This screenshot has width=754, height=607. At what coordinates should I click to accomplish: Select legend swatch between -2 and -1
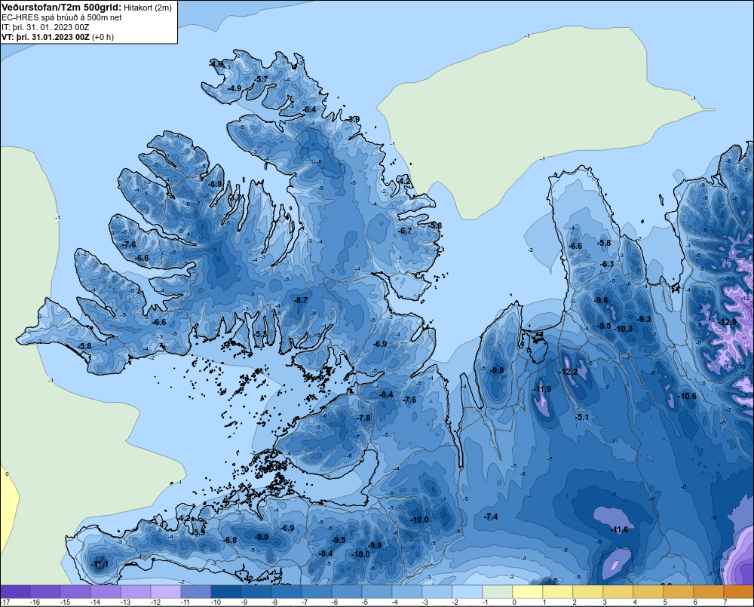coord(467,592)
